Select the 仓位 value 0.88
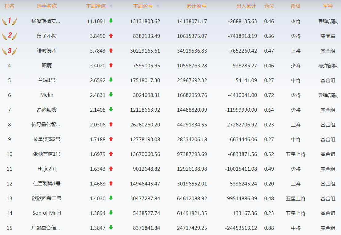 269,228
